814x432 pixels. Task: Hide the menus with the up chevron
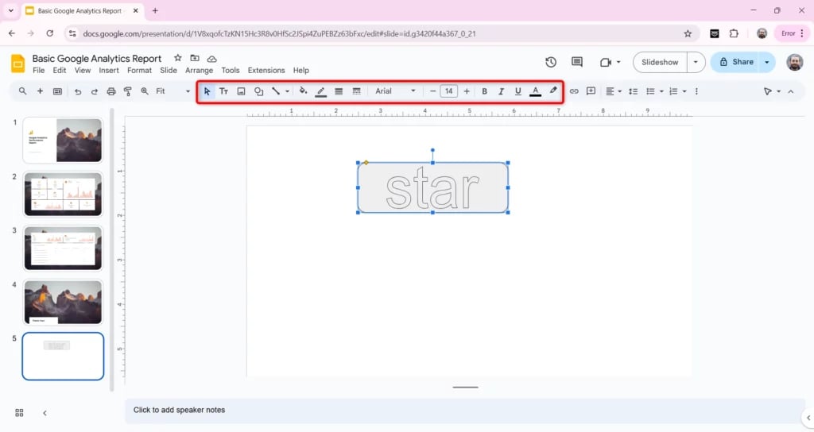(791, 91)
